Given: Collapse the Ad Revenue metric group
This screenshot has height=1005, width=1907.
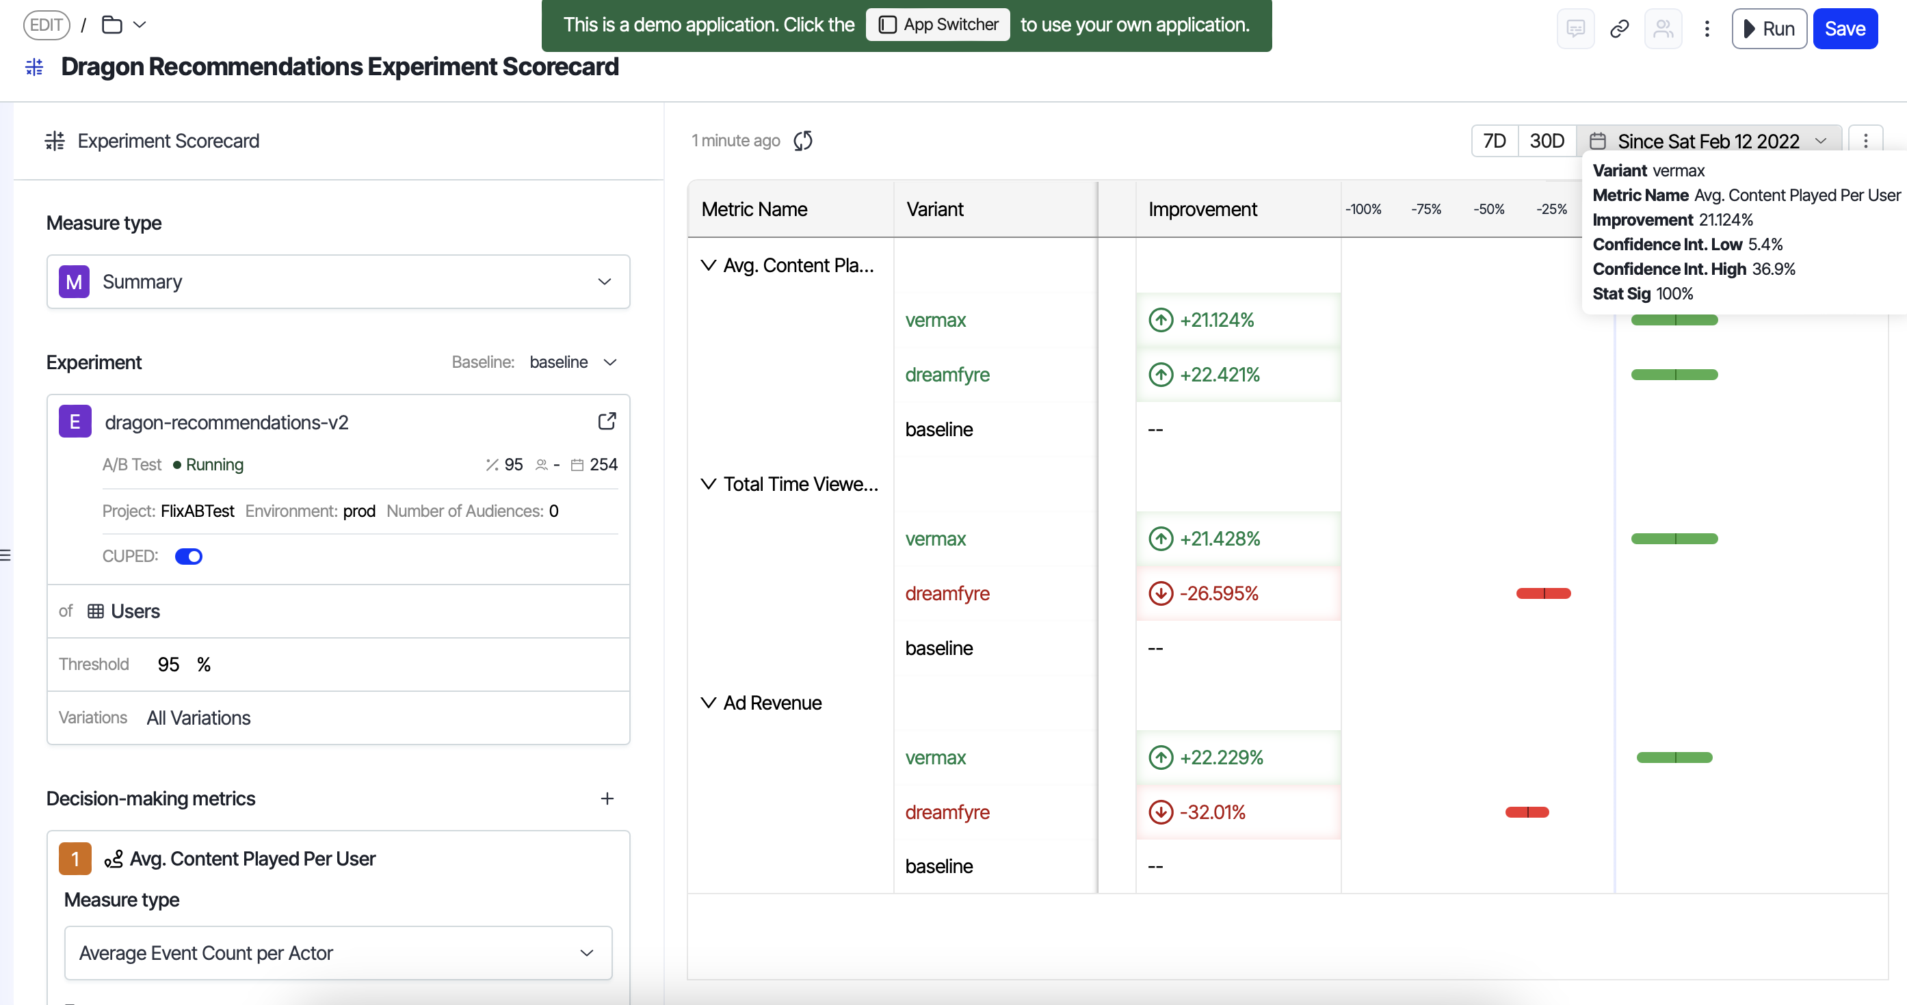Looking at the screenshot, I should (709, 702).
